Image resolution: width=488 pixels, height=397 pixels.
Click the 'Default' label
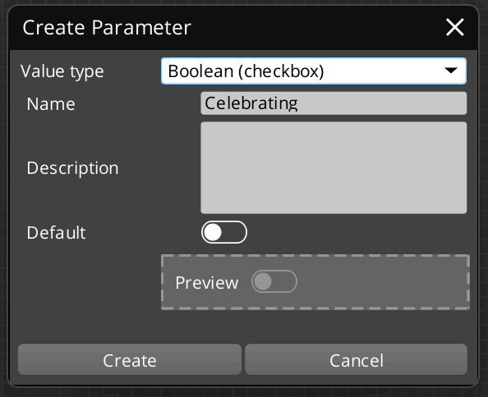[x=56, y=233]
